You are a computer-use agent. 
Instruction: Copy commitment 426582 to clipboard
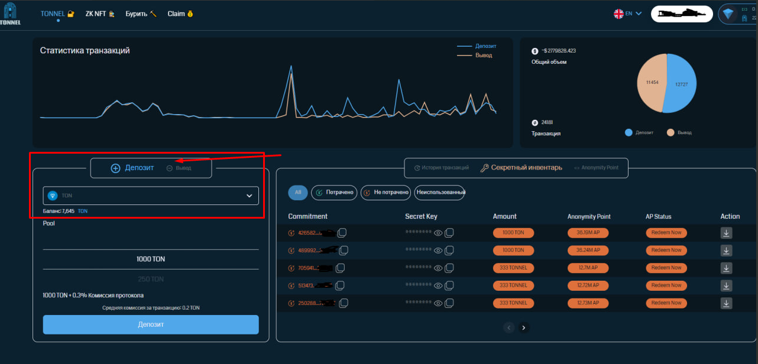pyautogui.click(x=341, y=233)
